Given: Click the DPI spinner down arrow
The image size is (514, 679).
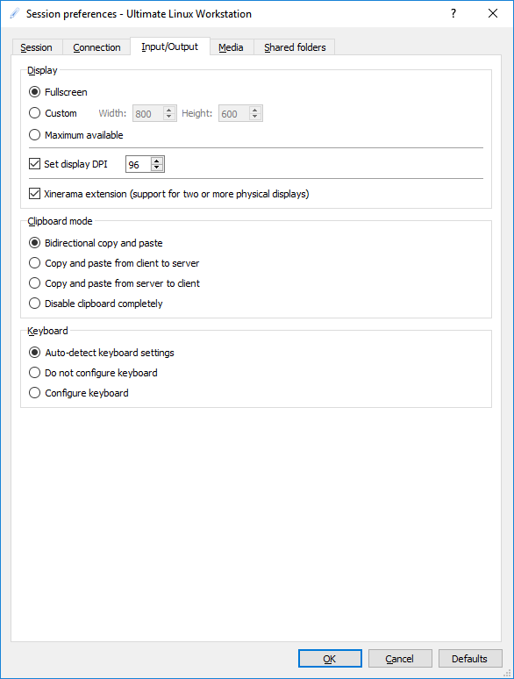Looking at the screenshot, I should click(x=157, y=168).
